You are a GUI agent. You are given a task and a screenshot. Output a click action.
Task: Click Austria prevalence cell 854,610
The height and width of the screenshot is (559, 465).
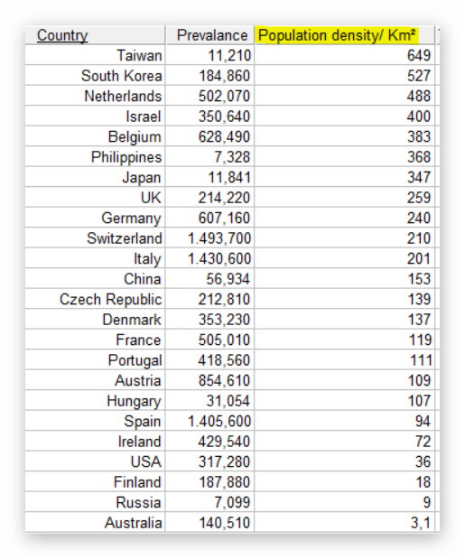click(209, 380)
